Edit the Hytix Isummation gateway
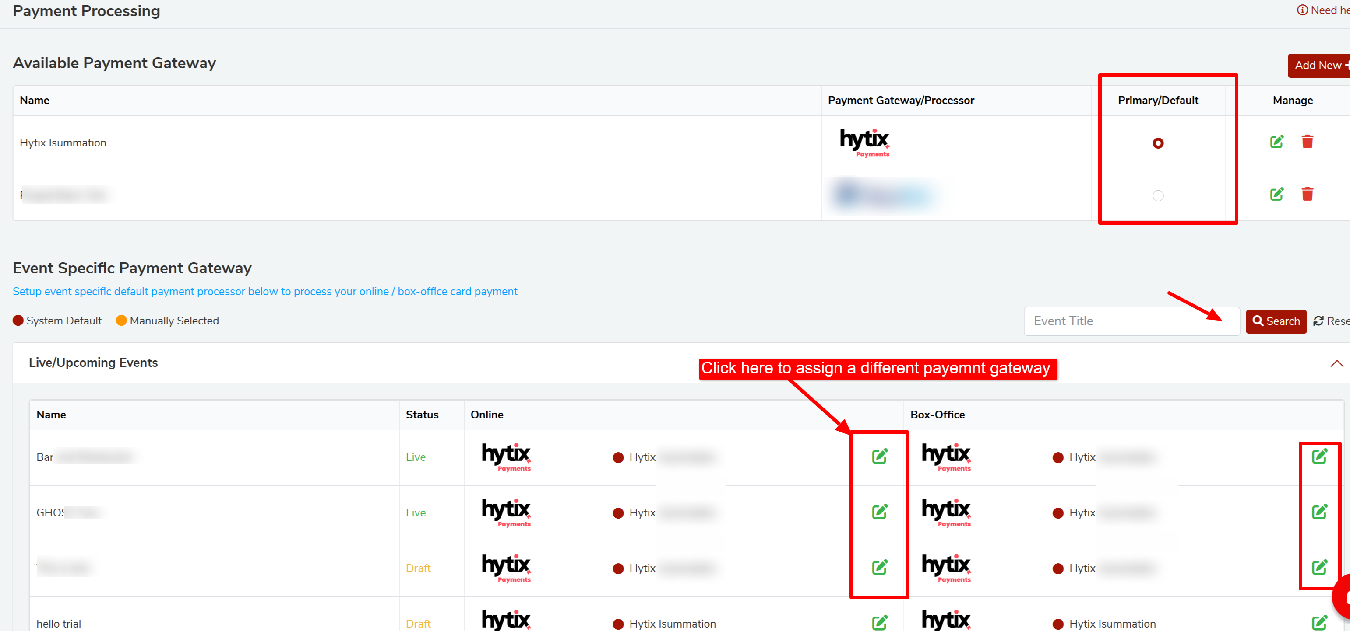The height and width of the screenshot is (631, 1350). click(1276, 142)
